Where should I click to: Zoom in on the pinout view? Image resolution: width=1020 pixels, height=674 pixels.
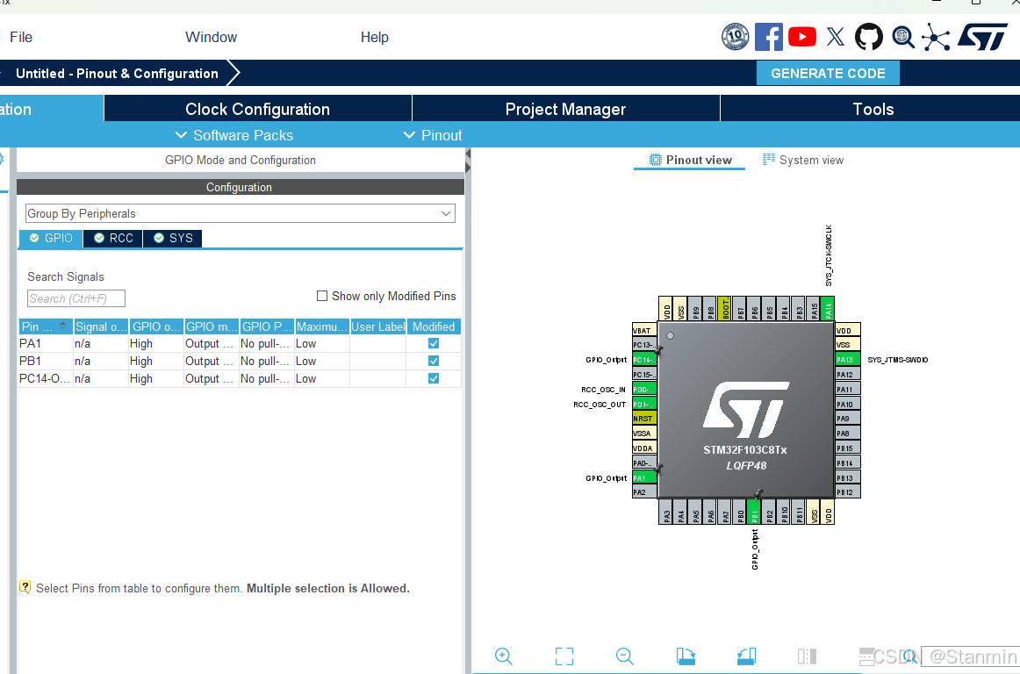pyautogui.click(x=504, y=656)
